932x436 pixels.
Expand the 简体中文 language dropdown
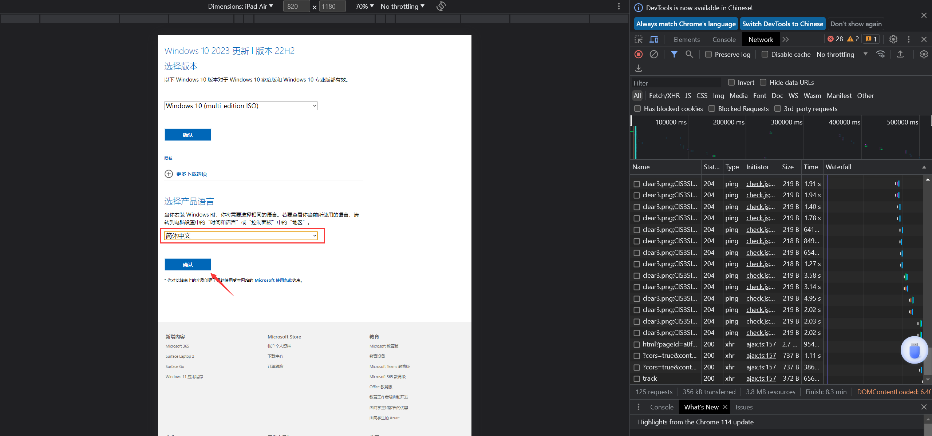coord(241,235)
